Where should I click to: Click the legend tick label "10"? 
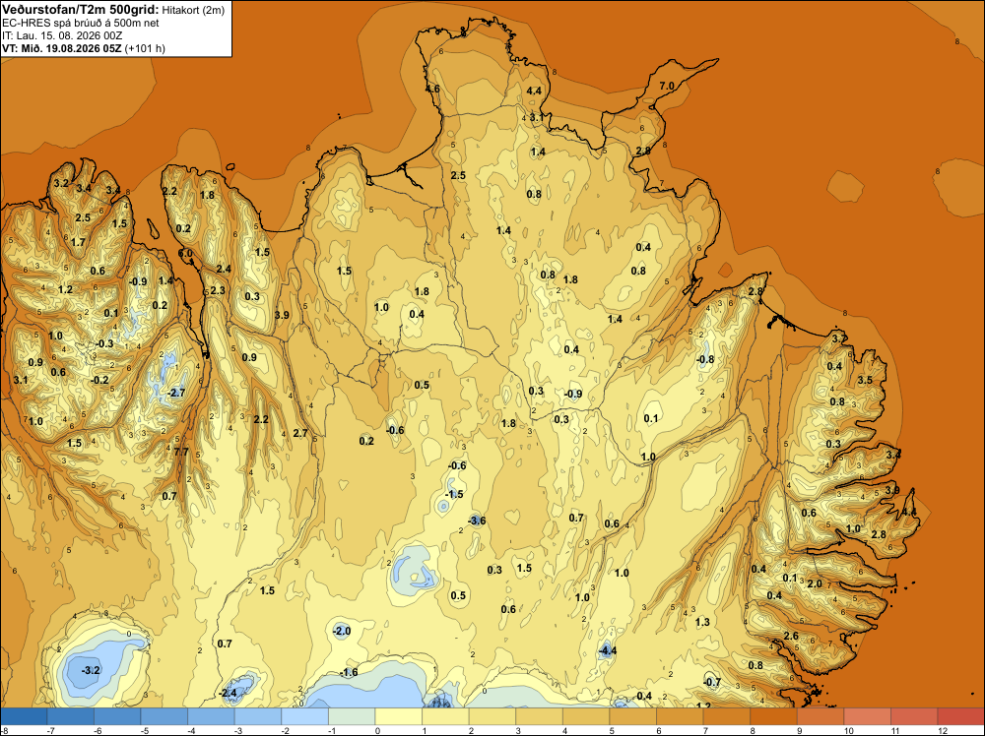click(x=849, y=730)
